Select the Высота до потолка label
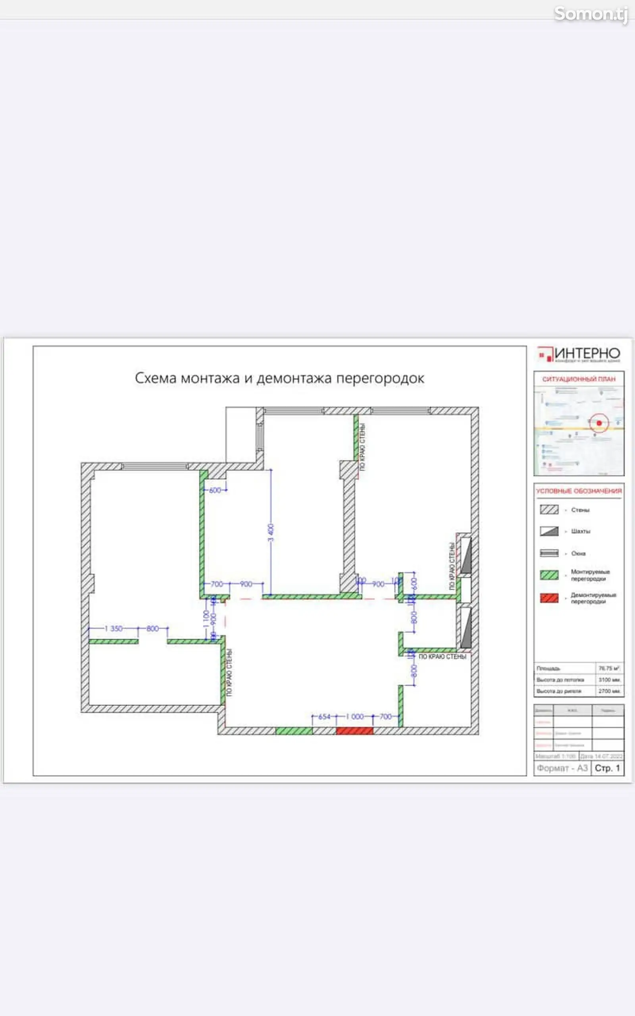 pos(560,679)
